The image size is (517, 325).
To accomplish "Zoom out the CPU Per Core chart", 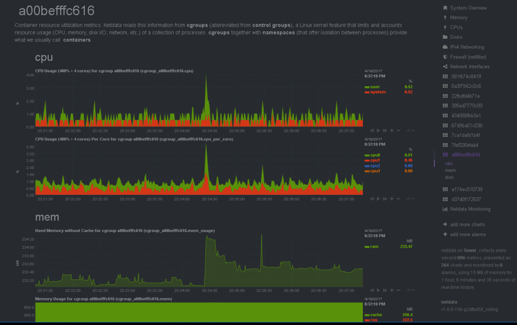I will point(398,199).
